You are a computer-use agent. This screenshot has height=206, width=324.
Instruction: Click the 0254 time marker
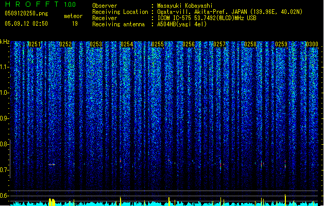click(x=127, y=44)
